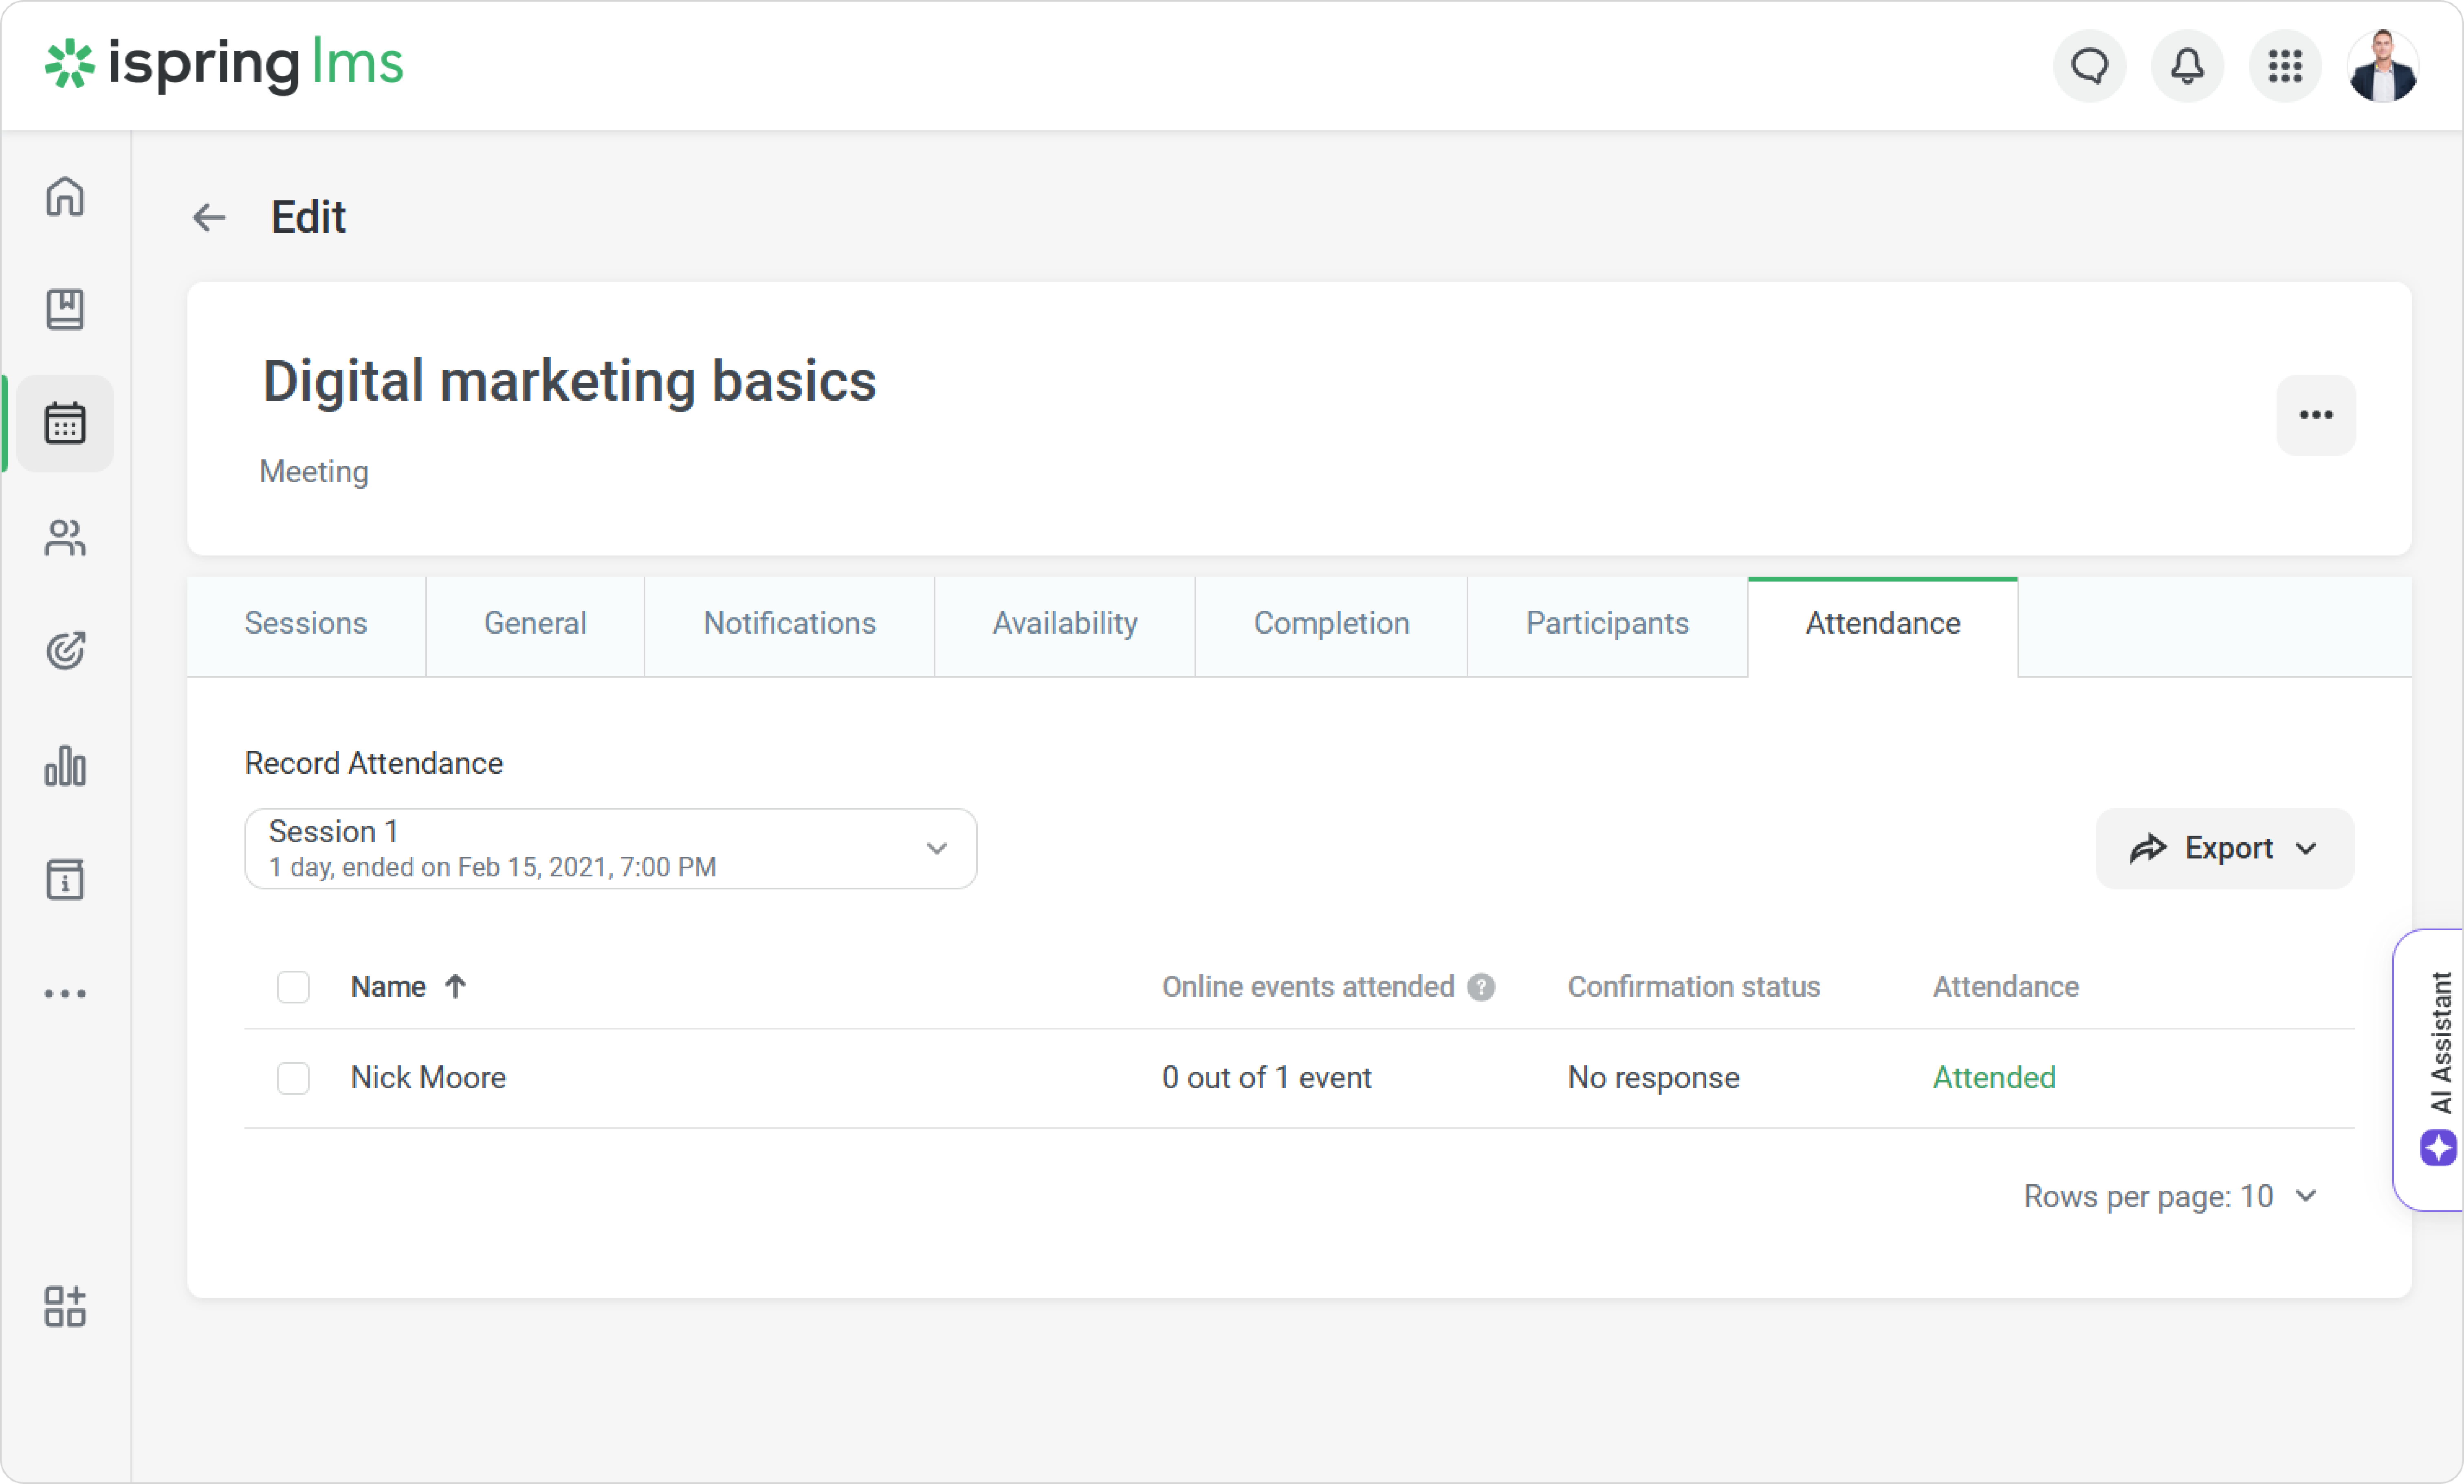Open the bookmark-book sidebar icon
This screenshot has height=1484, width=2464.
[x=65, y=310]
